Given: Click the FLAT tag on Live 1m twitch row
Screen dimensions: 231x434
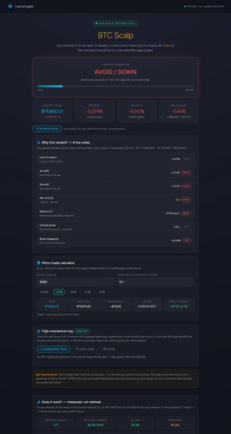Looking at the screenshot, I should click(186, 159).
